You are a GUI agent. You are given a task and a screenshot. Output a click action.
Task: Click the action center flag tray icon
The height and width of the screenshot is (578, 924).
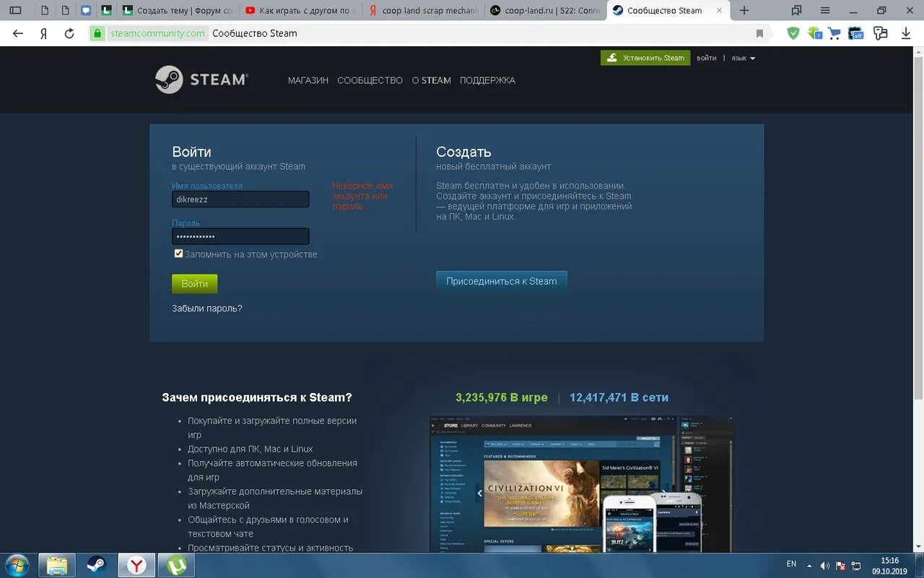coord(841,566)
